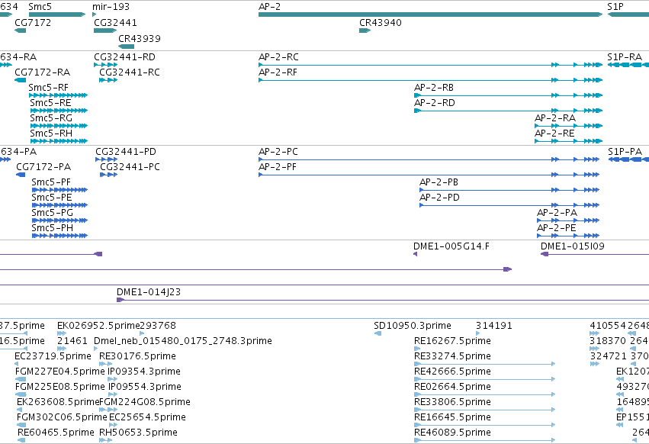
Task: Click EST RE42666.5prime
Action: coord(485,379)
